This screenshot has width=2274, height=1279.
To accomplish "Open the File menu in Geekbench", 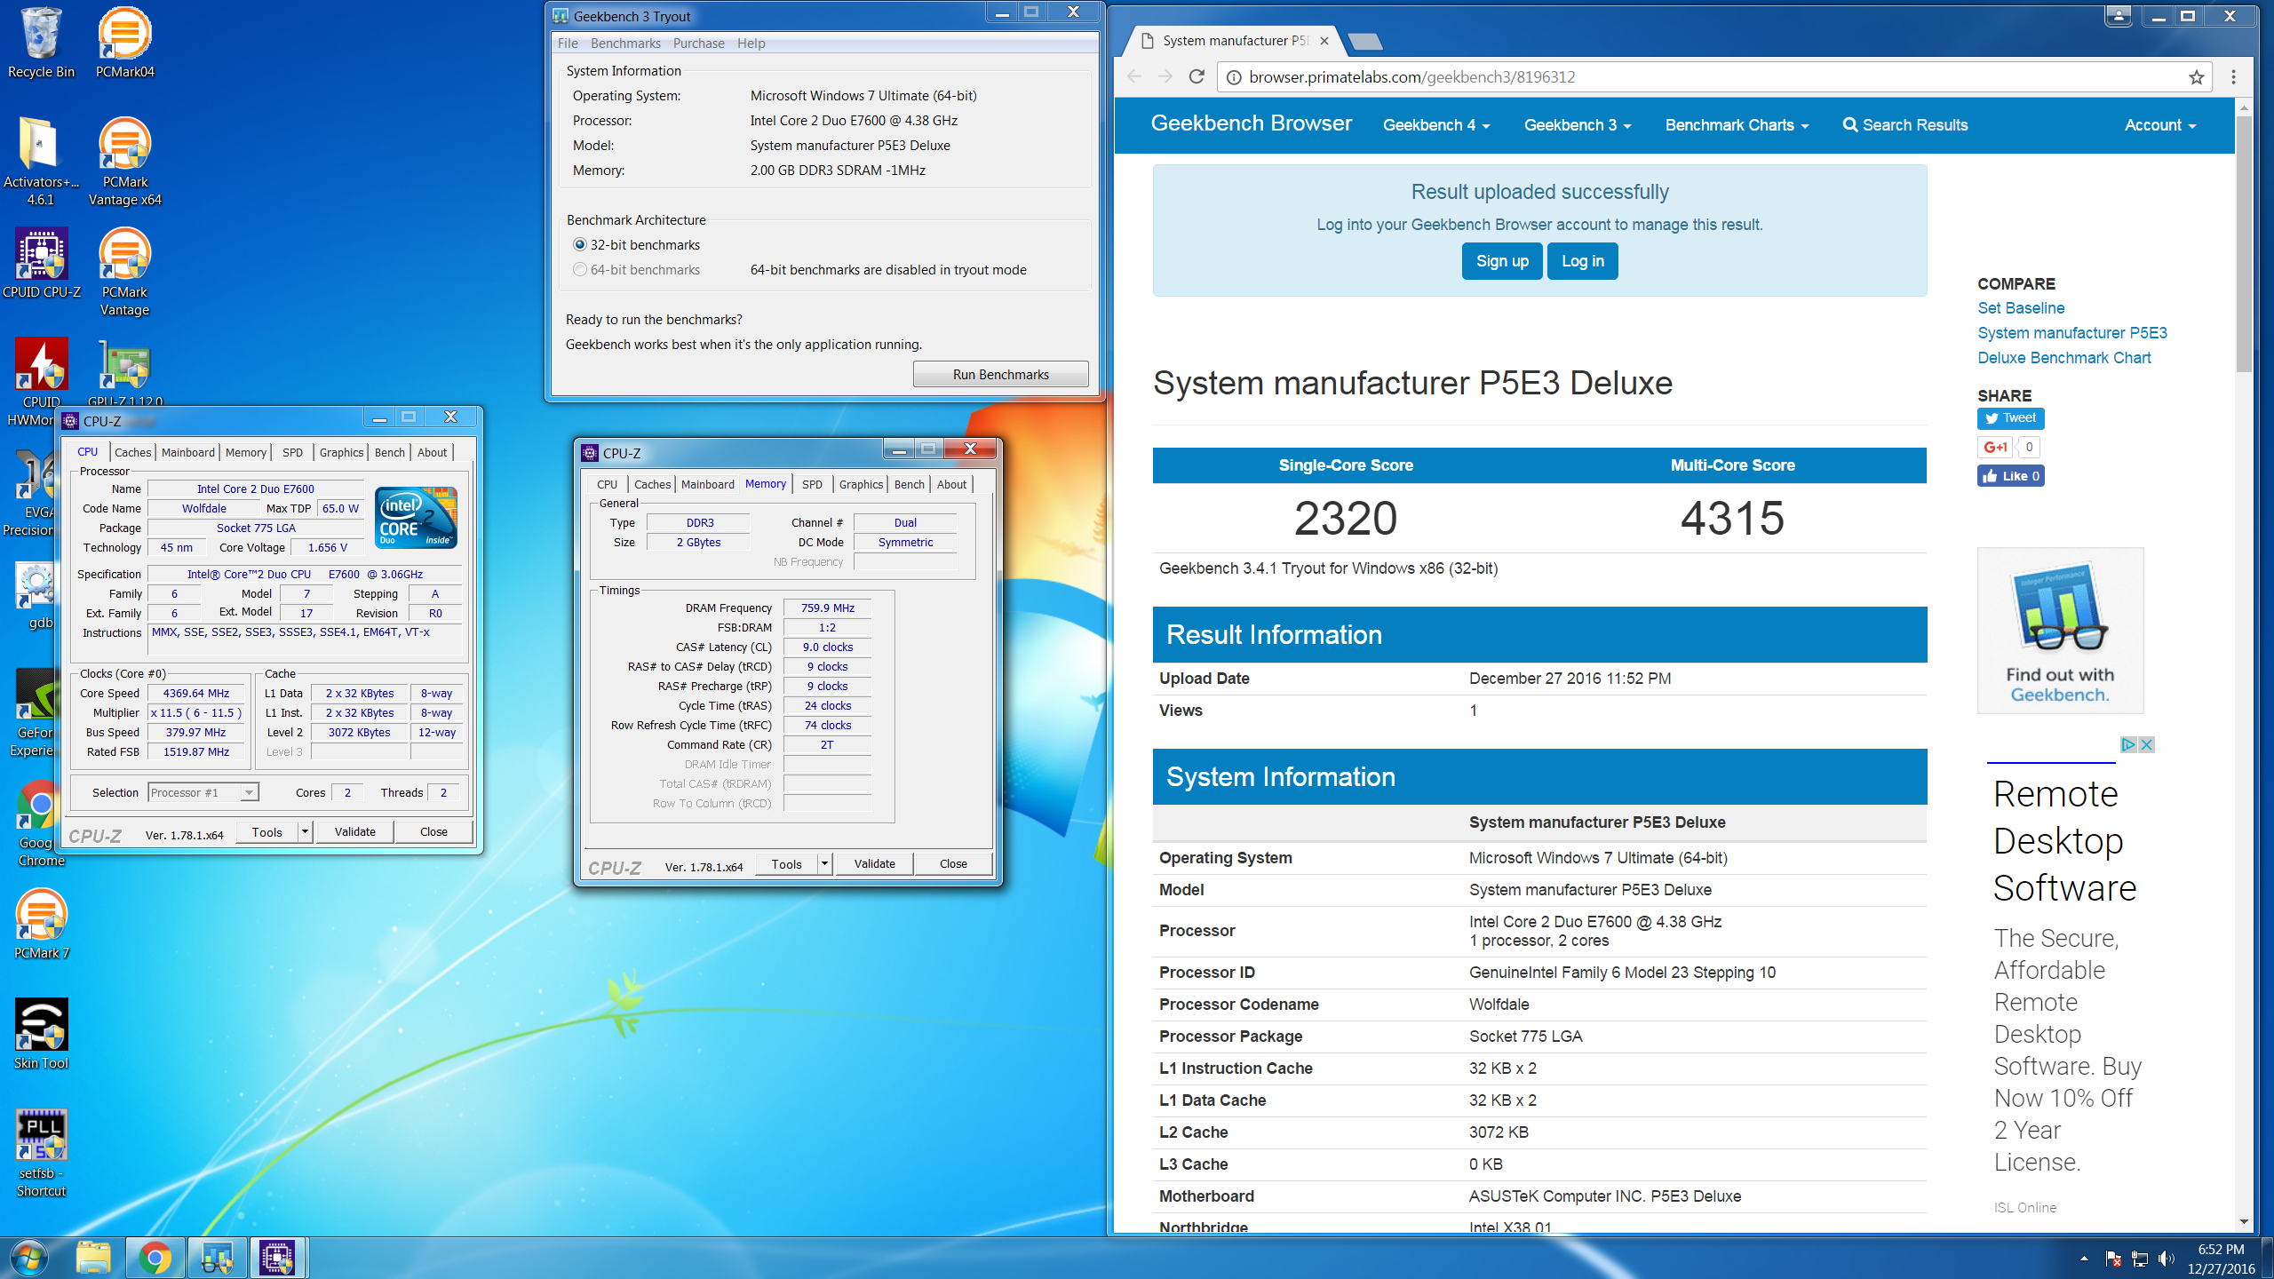I will coord(568,44).
